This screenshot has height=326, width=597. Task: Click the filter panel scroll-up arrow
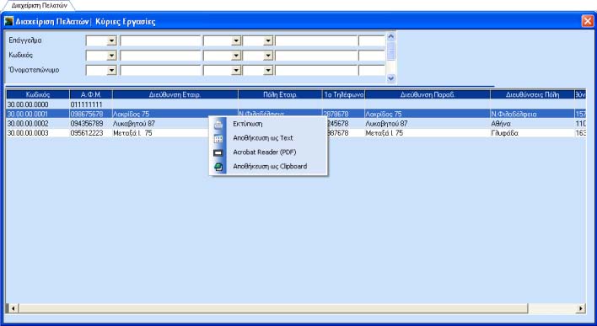coord(391,36)
